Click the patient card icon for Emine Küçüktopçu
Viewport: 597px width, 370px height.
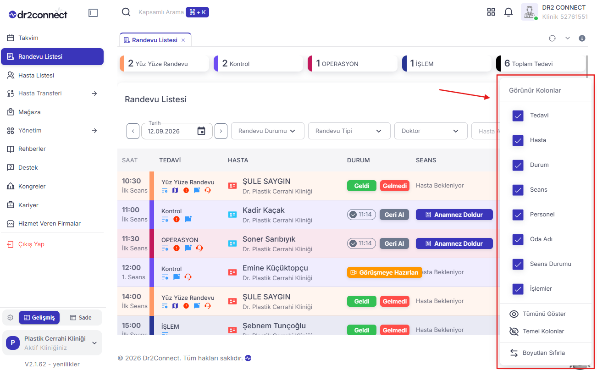point(232,272)
